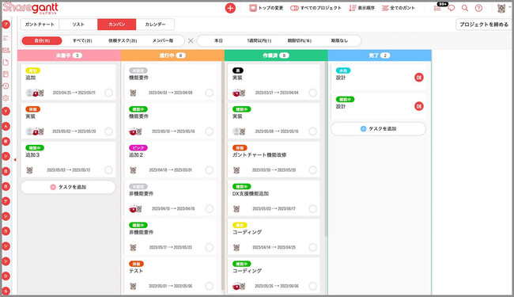This screenshot has height=297, width=514.
Task: Switch to the ガントチャート tab
Action: pyautogui.click(x=40, y=25)
